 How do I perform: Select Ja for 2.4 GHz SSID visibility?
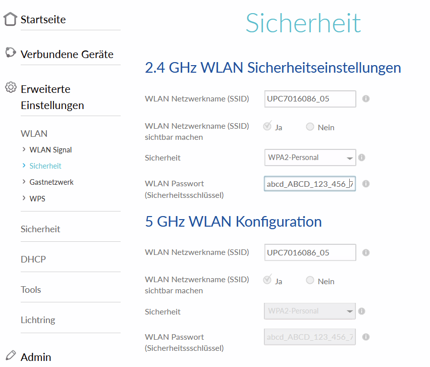tap(267, 127)
